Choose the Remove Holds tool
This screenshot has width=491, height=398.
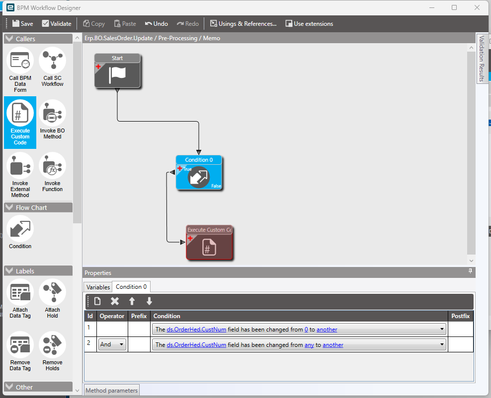[x=52, y=351]
